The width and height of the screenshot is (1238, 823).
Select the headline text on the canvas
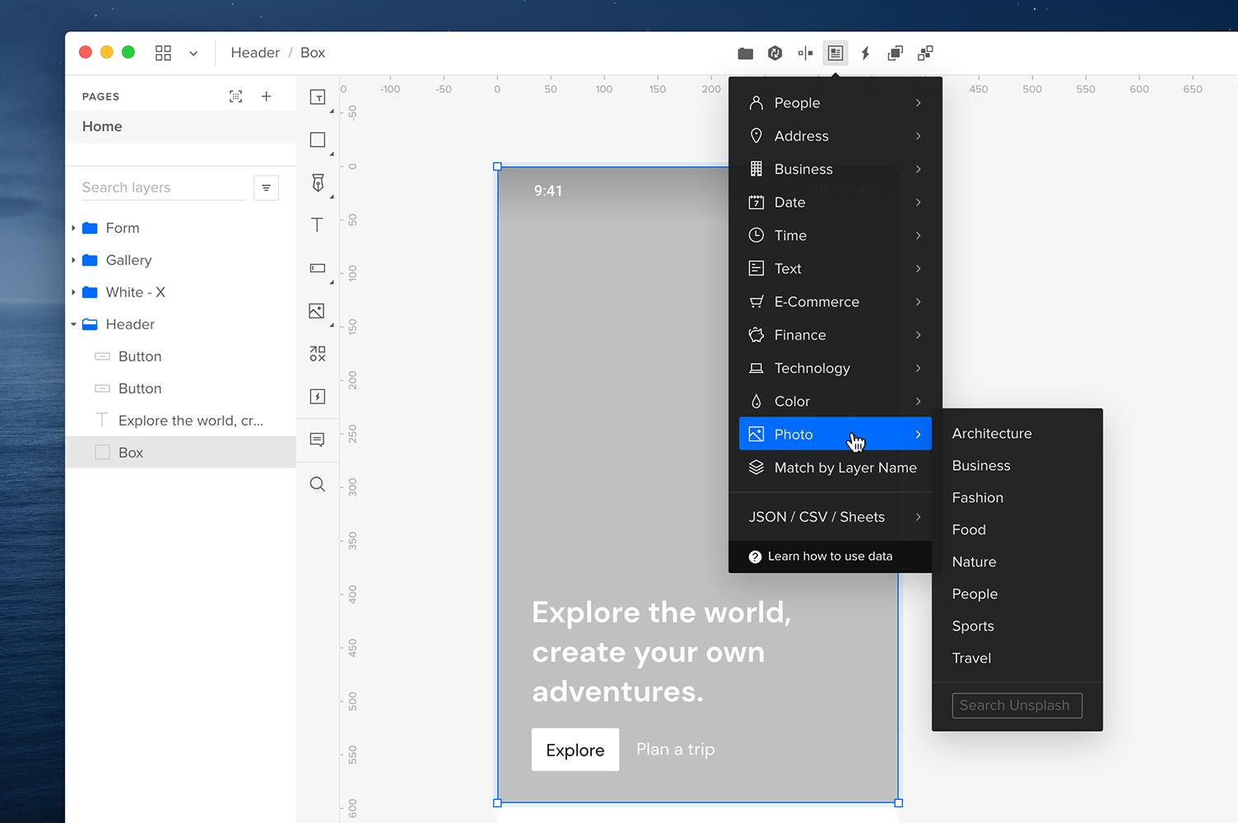point(661,652)
